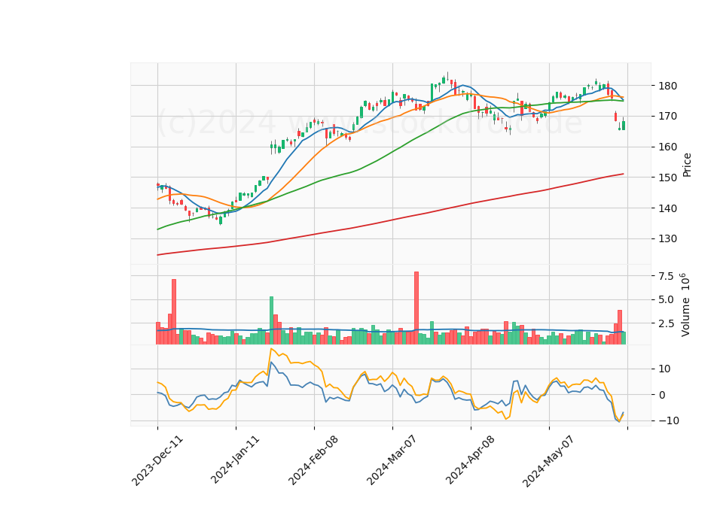723x519 pixels.
Task: Click the 7.5 volume axis label
Action: click(667, 276)
